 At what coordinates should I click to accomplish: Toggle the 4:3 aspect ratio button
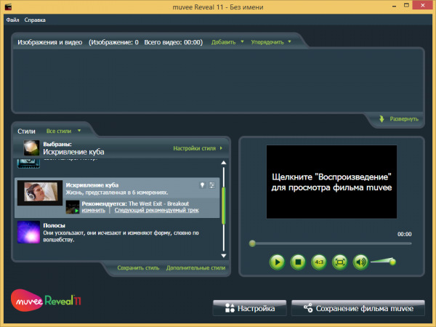click(319, 262)
